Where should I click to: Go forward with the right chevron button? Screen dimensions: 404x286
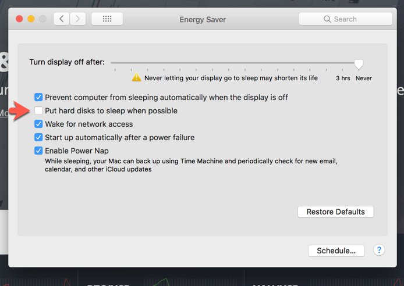pos(77,19)
